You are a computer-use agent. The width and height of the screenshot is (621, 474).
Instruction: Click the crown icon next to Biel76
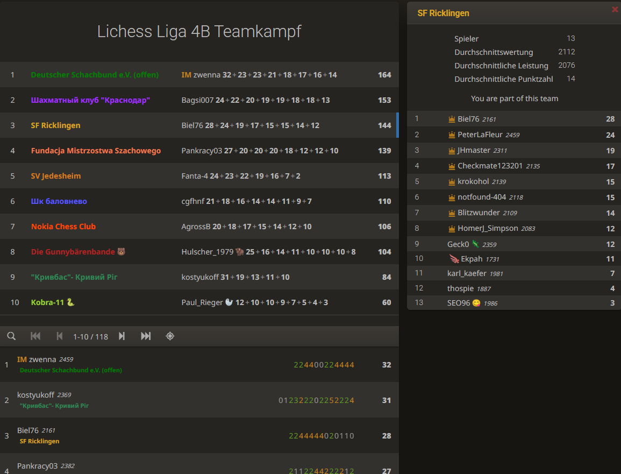coord(452,119)
